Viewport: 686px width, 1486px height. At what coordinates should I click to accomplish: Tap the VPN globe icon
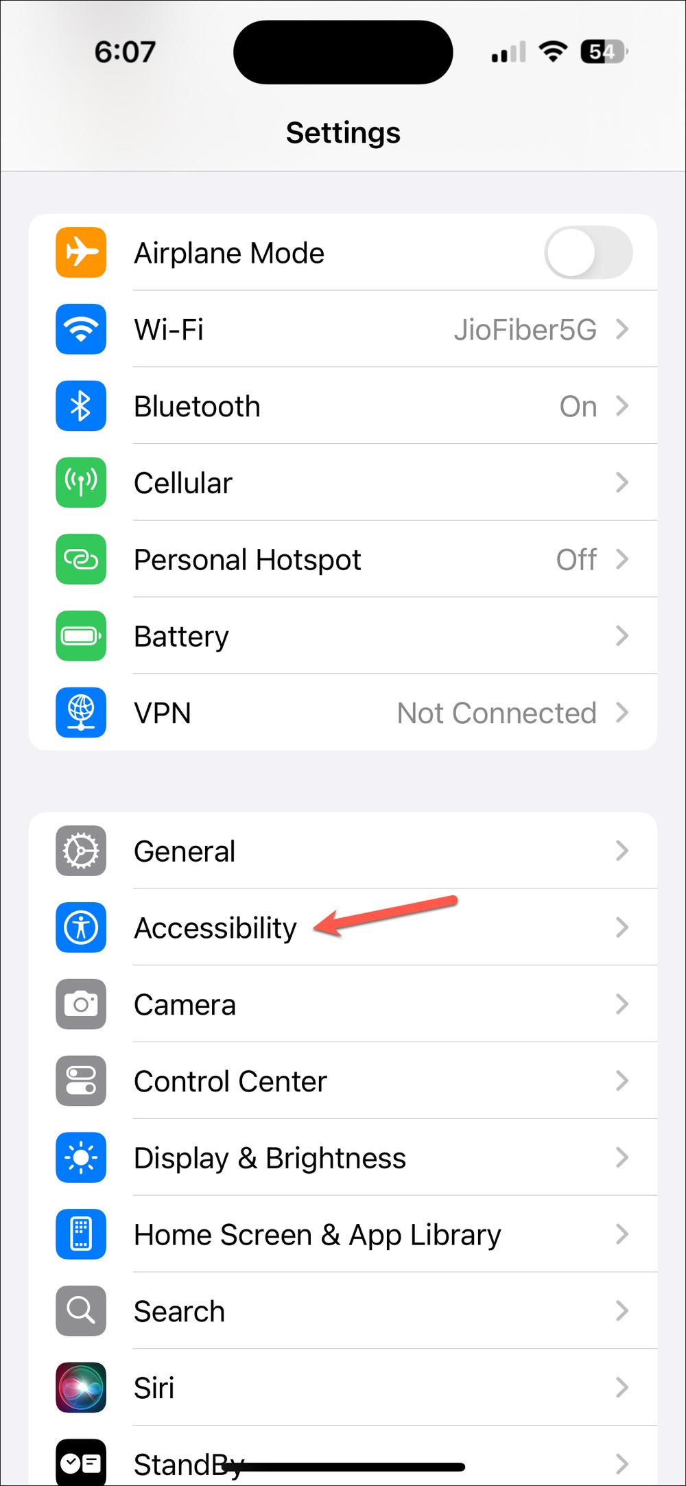(81, 713)
